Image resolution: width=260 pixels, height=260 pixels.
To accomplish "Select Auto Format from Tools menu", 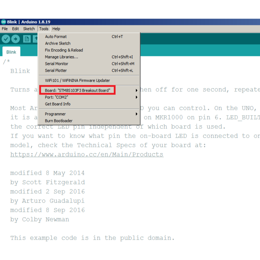I will point(56,37).
